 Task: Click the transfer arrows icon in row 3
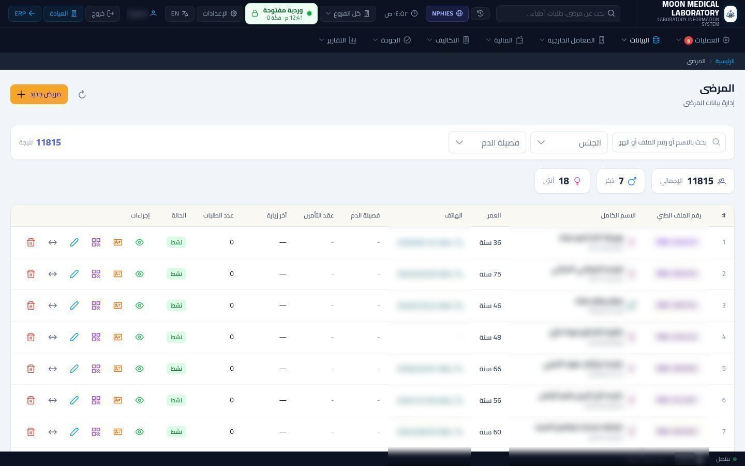click(x=53, y=305)
